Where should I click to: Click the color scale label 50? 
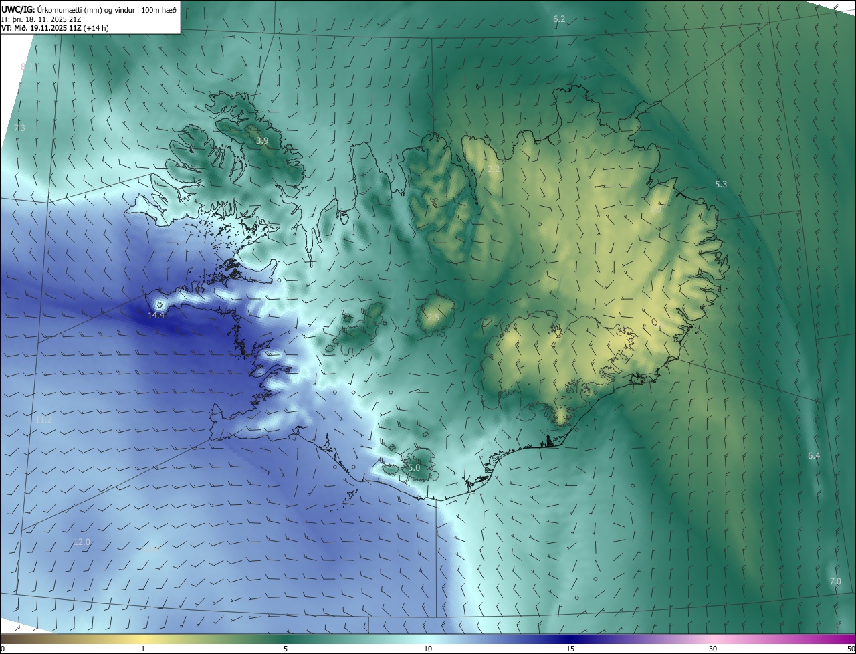point(851,649)
